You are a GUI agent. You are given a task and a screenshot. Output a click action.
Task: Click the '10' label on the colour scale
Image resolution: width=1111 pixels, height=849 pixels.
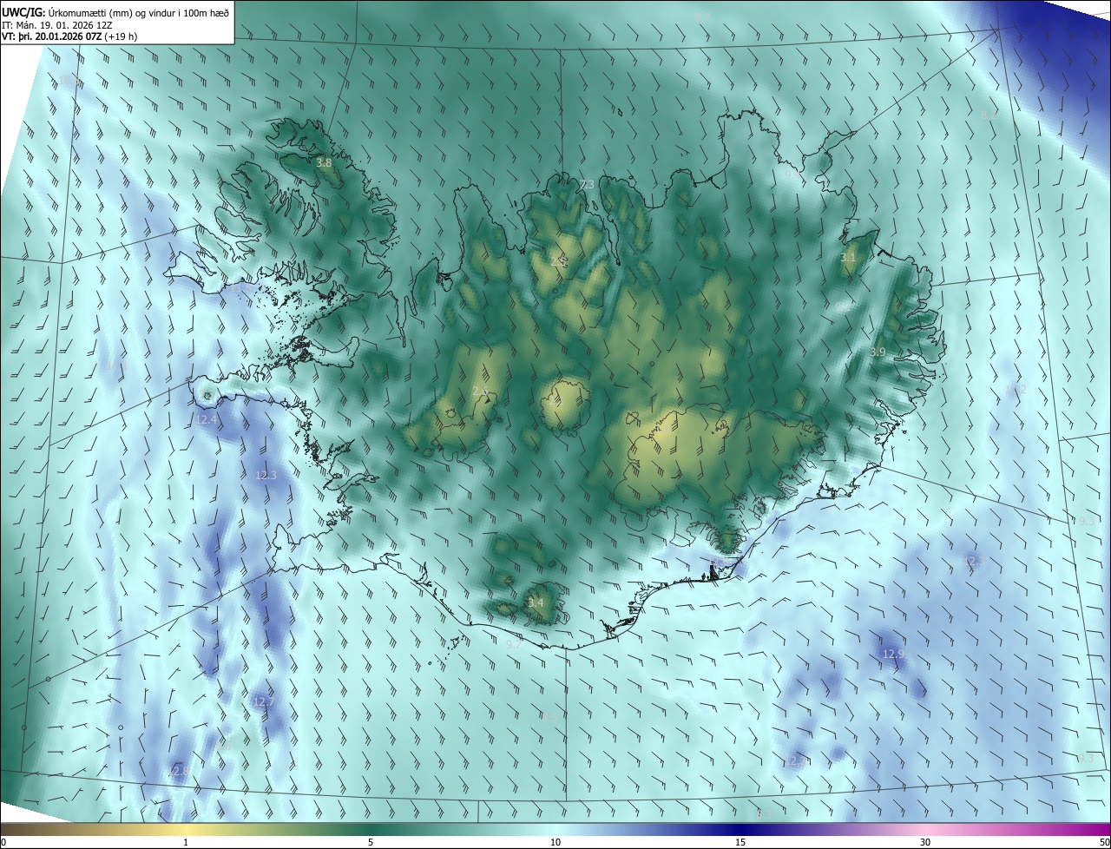tap(555, 843)
